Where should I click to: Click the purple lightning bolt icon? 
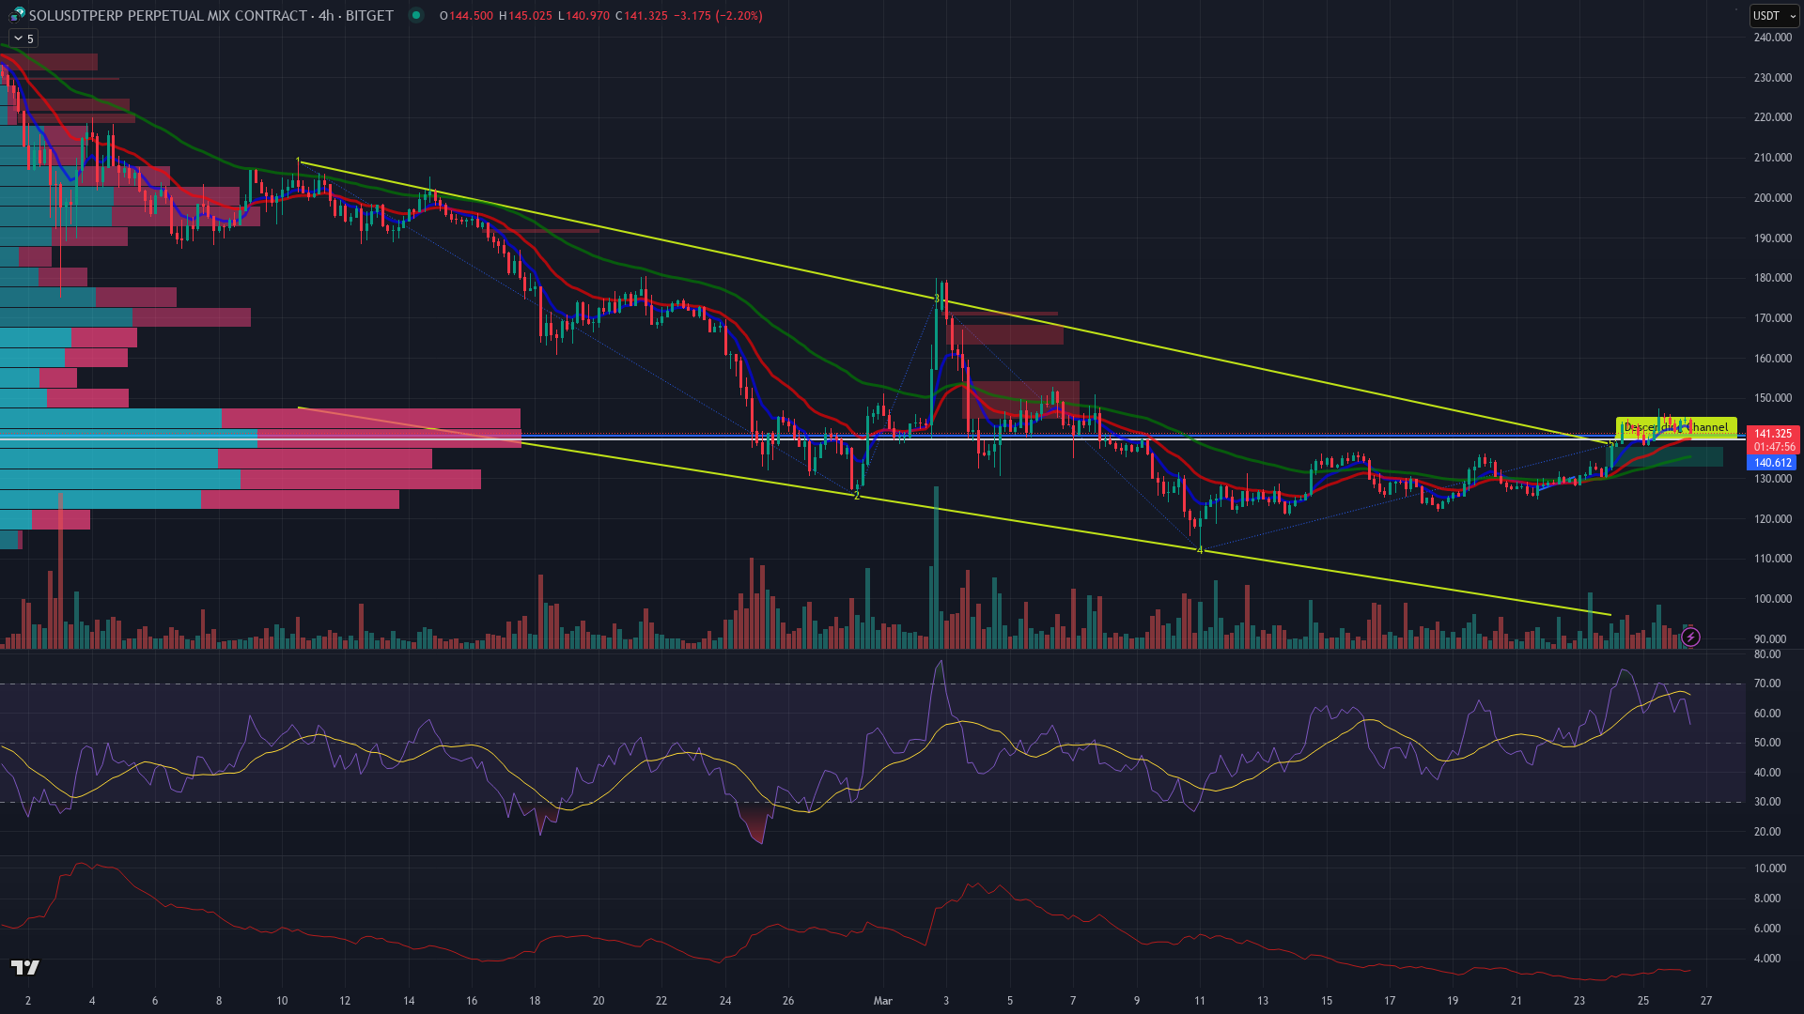click(1690, 638)
